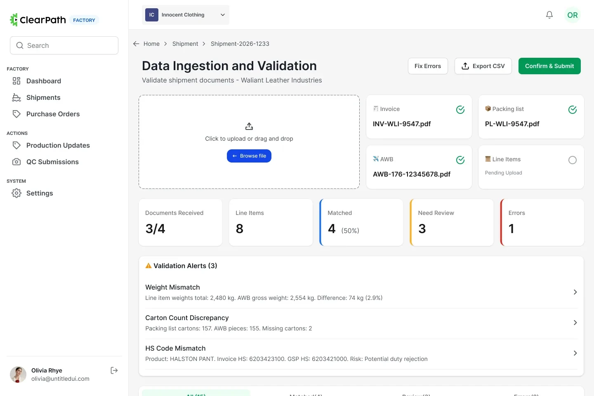
Task: Click the AWB green check status icon
Action: [x=460, y=160]
